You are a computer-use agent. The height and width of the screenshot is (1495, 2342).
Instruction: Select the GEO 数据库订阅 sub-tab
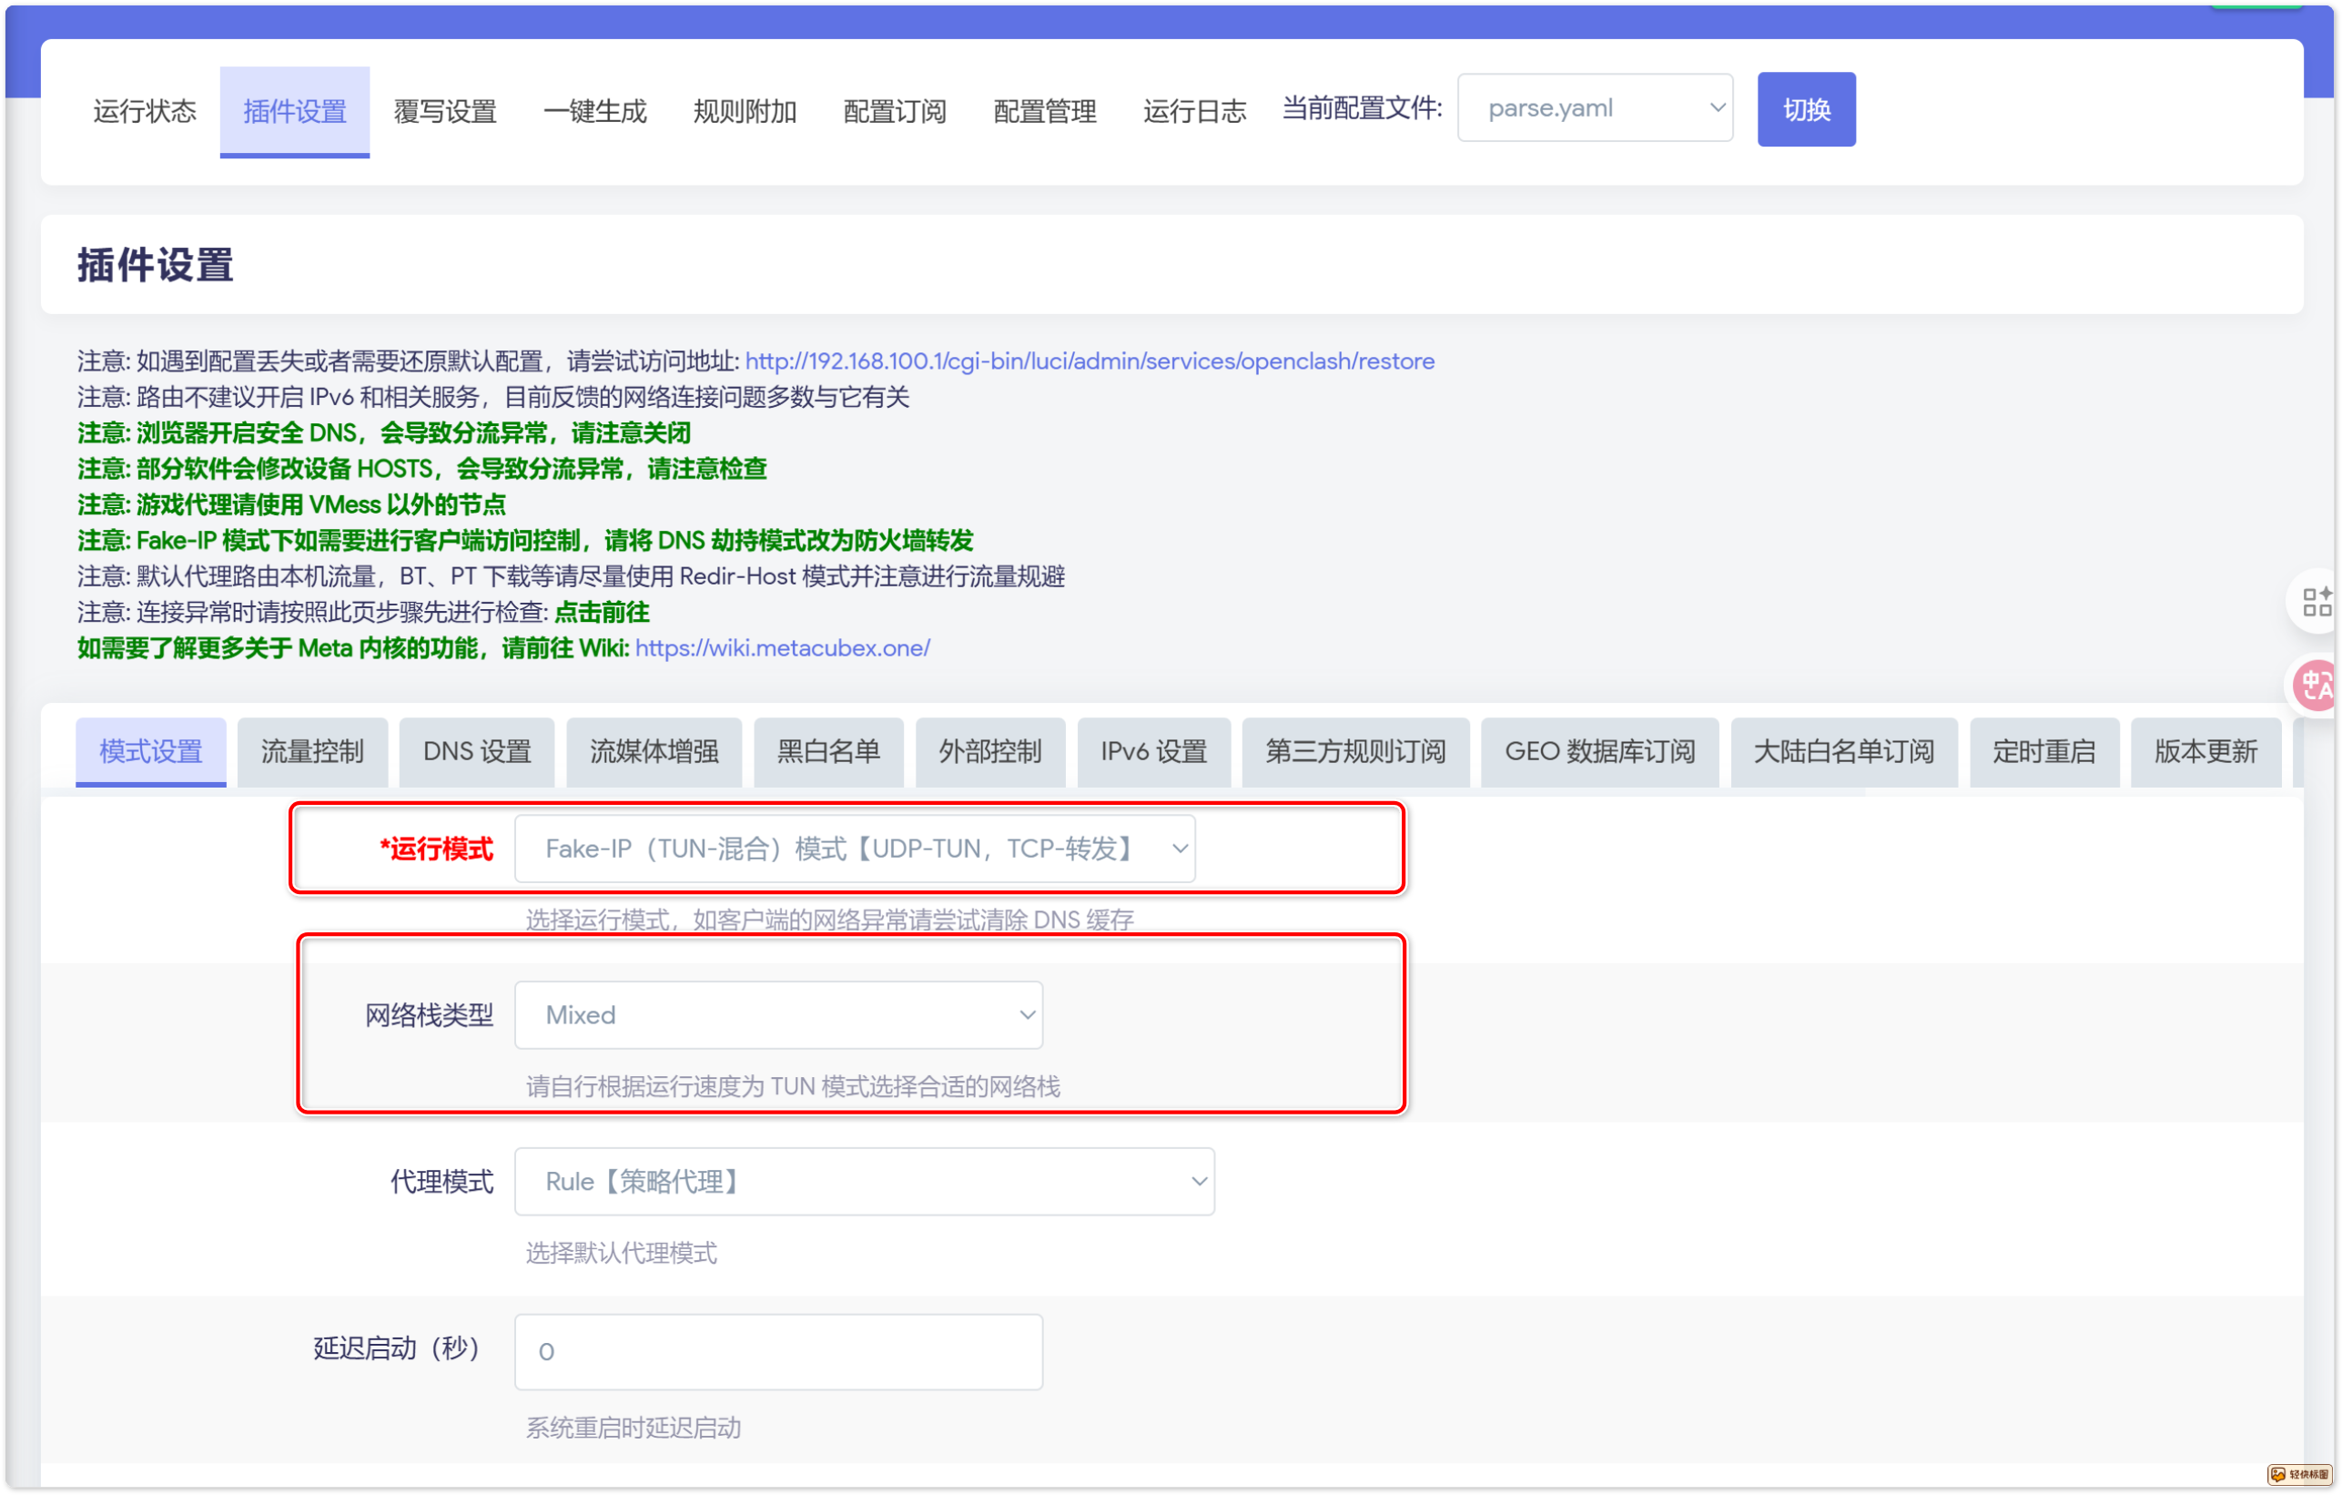(1599, 752)
